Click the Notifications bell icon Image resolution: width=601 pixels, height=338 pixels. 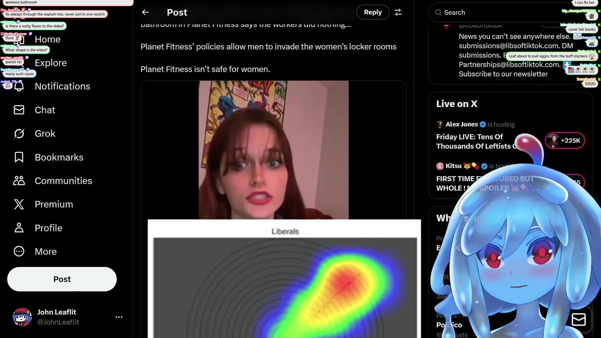19,86
